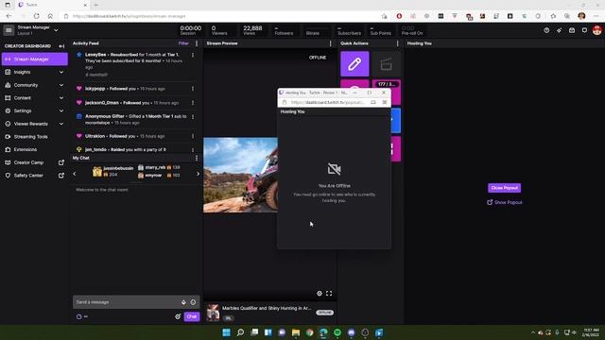
Task: Open Quick Actions panel options menu
Action: [398, 43]
